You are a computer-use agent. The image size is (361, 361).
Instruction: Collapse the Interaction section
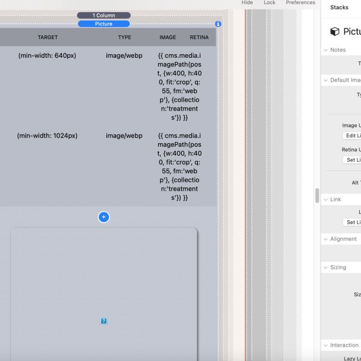(x=326, y=345)
